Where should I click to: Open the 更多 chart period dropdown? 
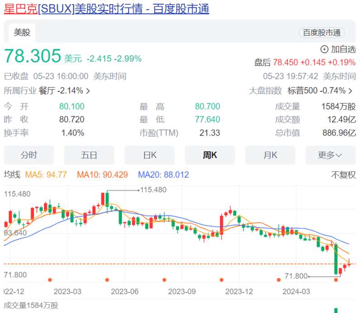tap(330, 155)
